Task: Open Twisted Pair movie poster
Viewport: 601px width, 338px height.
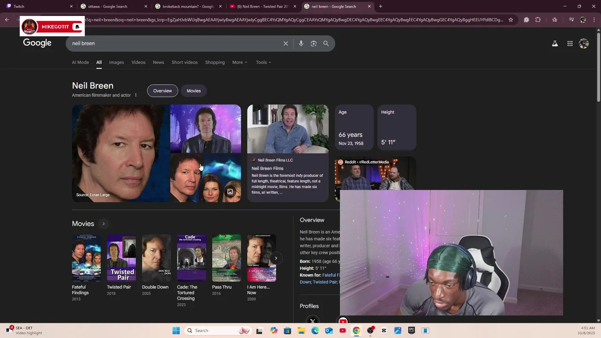Action: 121,258
